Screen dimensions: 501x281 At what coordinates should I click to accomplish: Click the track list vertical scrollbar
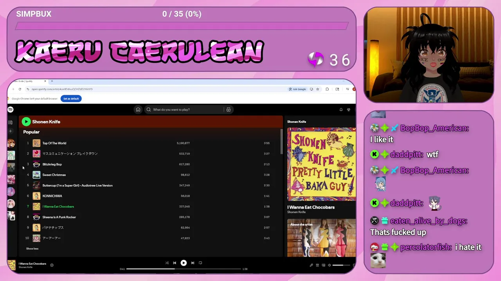pos(281,141)
